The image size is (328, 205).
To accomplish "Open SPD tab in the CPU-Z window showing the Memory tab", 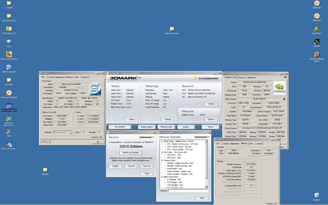I will (x=251, y=144).
